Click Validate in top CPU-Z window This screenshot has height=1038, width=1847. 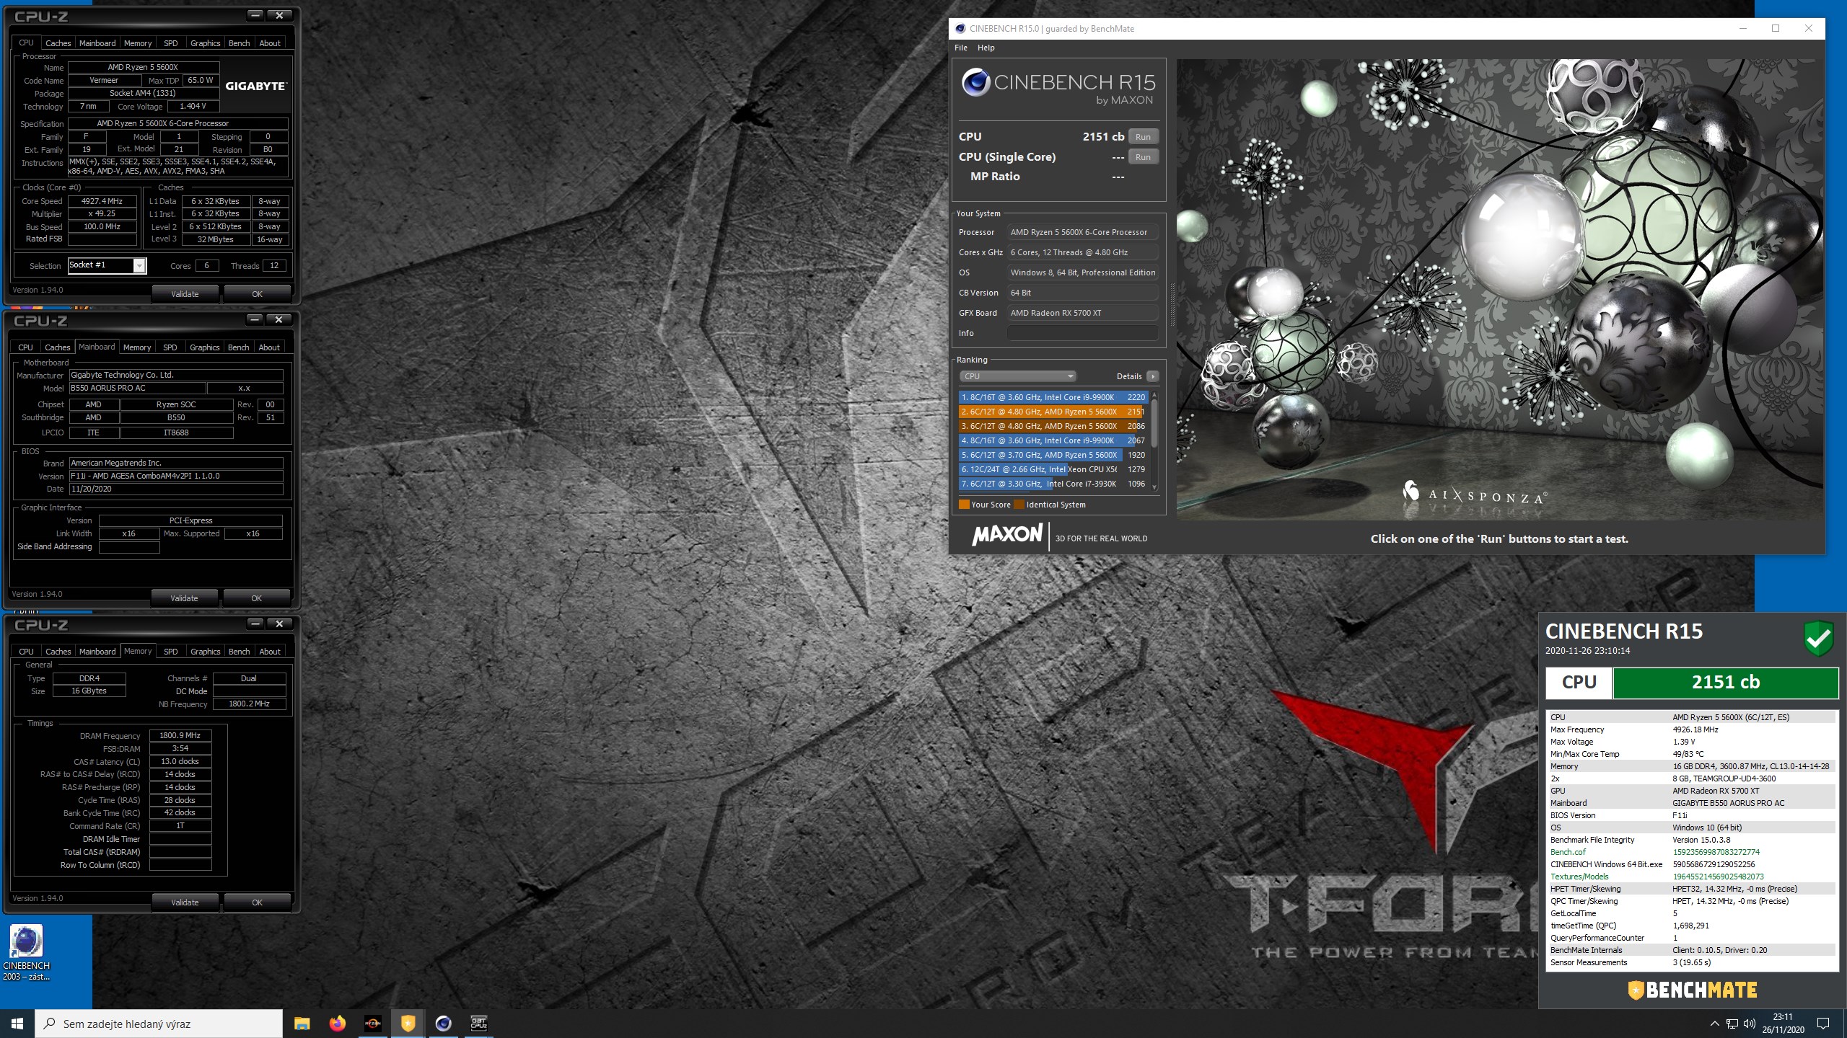click(185, 294)
